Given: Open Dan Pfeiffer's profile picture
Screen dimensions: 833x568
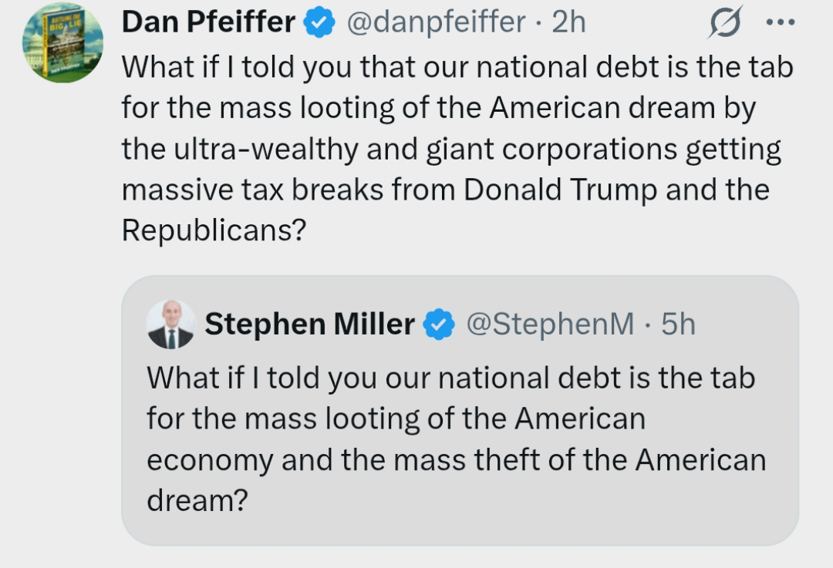Looking at the screenshot, I should pyautogui.click(x=62, y=42).
